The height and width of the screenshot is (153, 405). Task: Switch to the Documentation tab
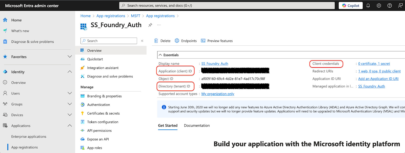pos(197,126)
